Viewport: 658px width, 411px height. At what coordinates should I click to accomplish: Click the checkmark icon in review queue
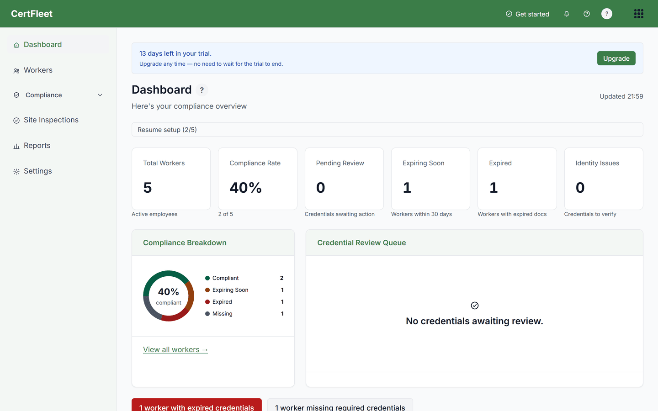(475, 306)
